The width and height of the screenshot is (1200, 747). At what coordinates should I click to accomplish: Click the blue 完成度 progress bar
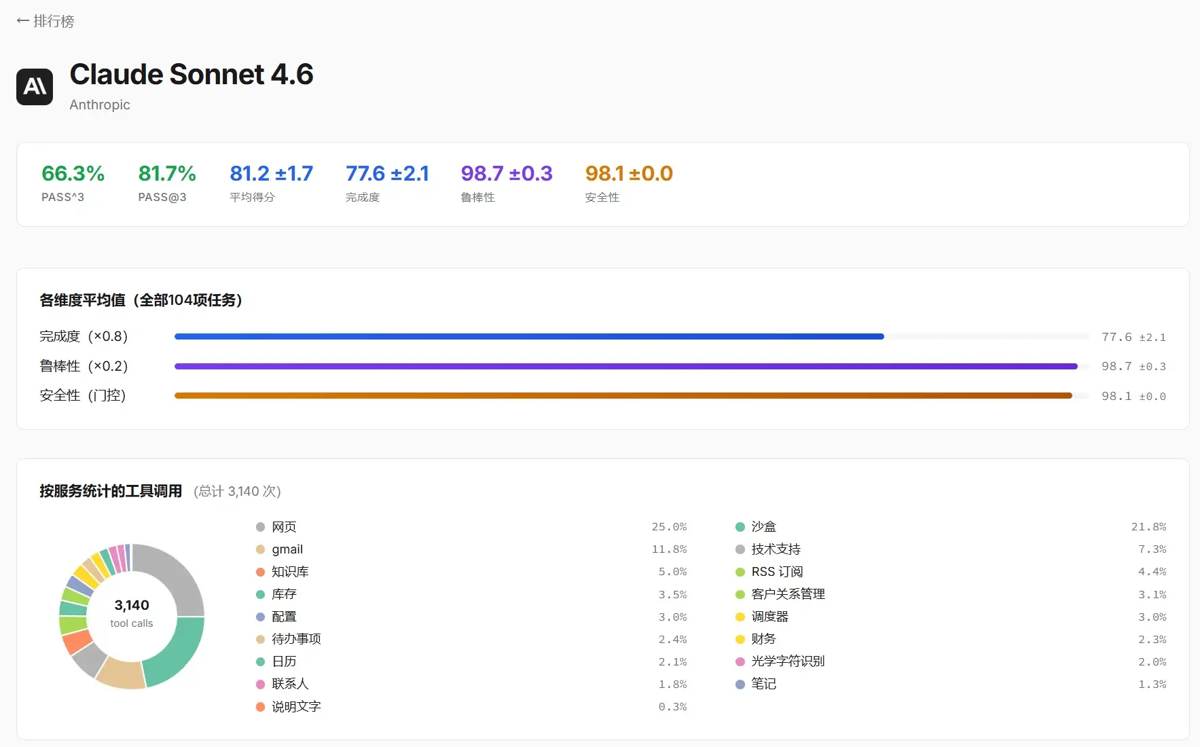[x=528, y=337]
